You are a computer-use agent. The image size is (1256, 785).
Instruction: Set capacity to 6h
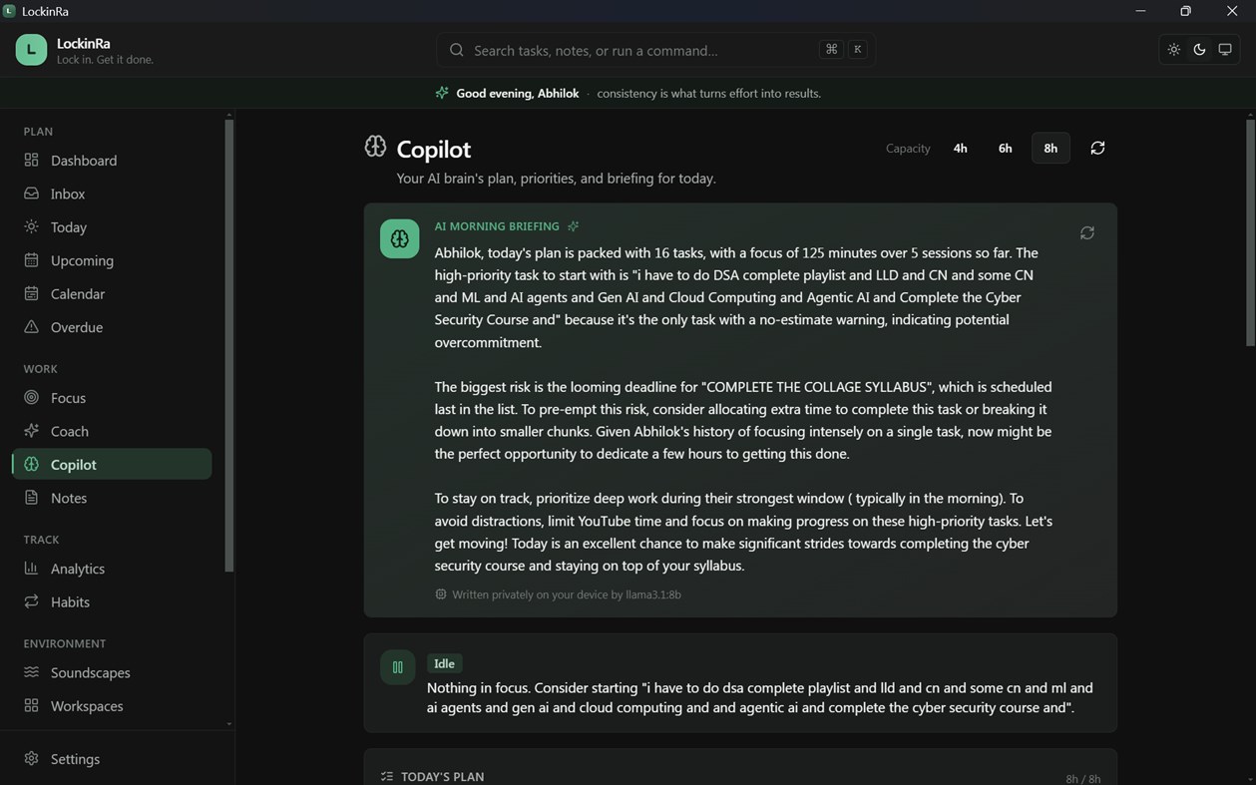tap(1005, 148)
